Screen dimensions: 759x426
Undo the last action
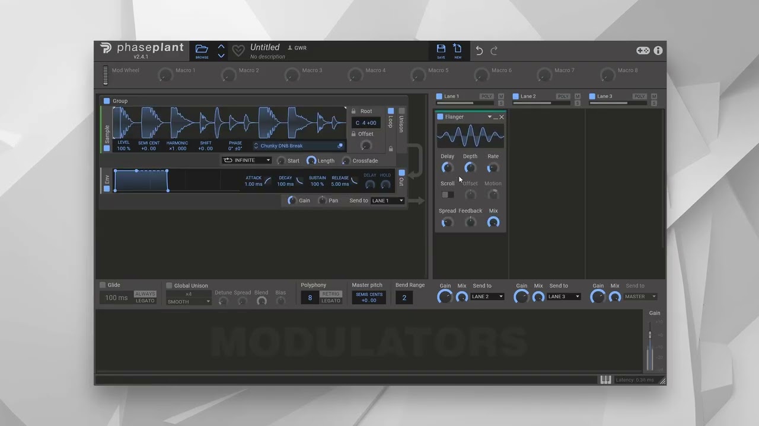coord(479,51)
